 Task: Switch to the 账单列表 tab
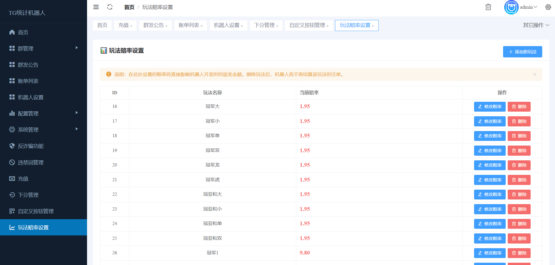pos(189,25)
